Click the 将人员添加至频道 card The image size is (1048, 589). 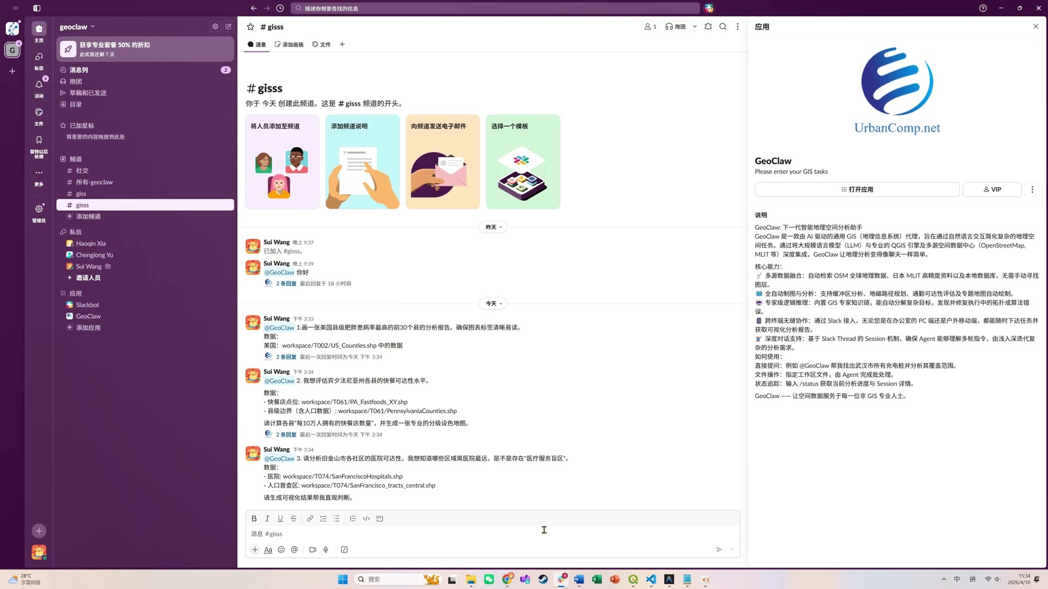(282, 162)
